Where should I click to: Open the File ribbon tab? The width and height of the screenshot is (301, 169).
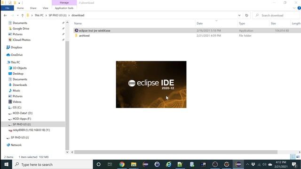pos(8,8)
